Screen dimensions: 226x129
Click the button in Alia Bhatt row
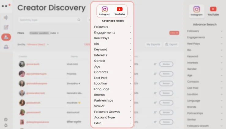166,103
